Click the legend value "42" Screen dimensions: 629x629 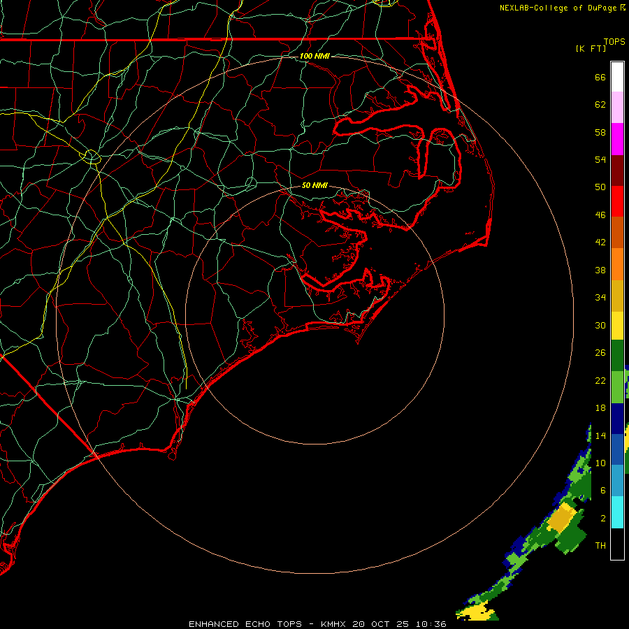[600, 243]
